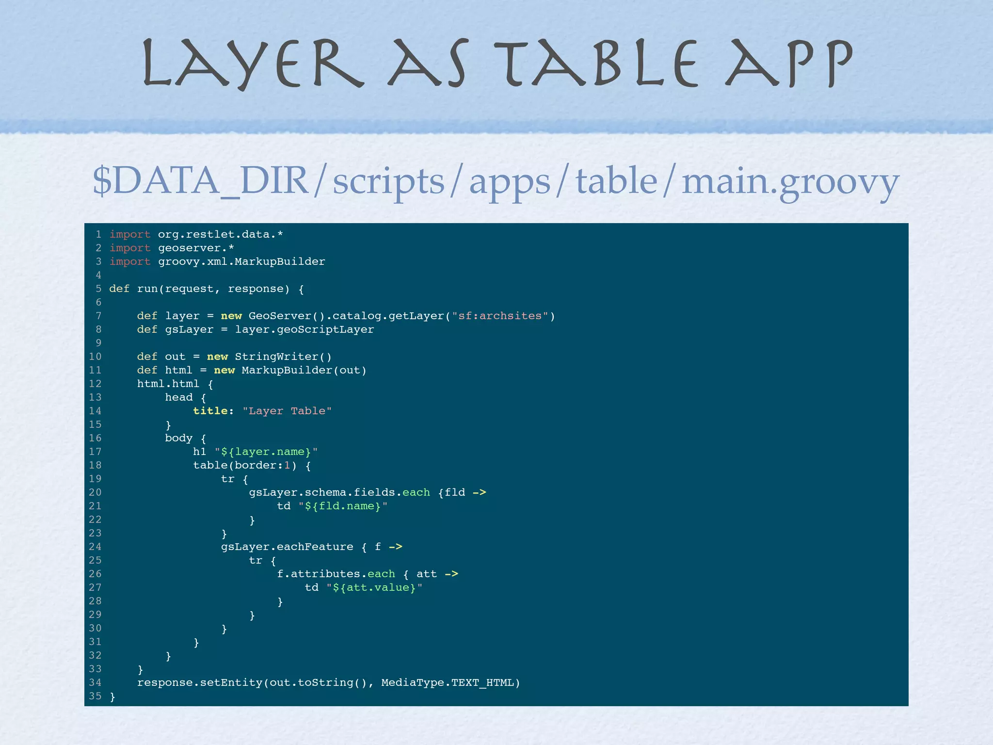Screen dimensions: 993x745
Task: Click 'gsLayer.schema.fields.each' on line 20
Action: click(x=339, y=493)
